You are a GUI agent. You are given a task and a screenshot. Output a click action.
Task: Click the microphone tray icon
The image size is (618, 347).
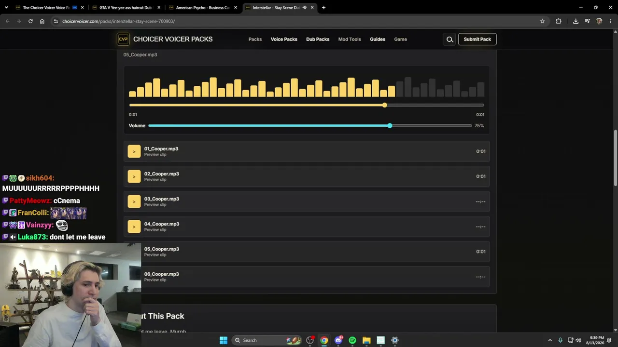(560, 340)
